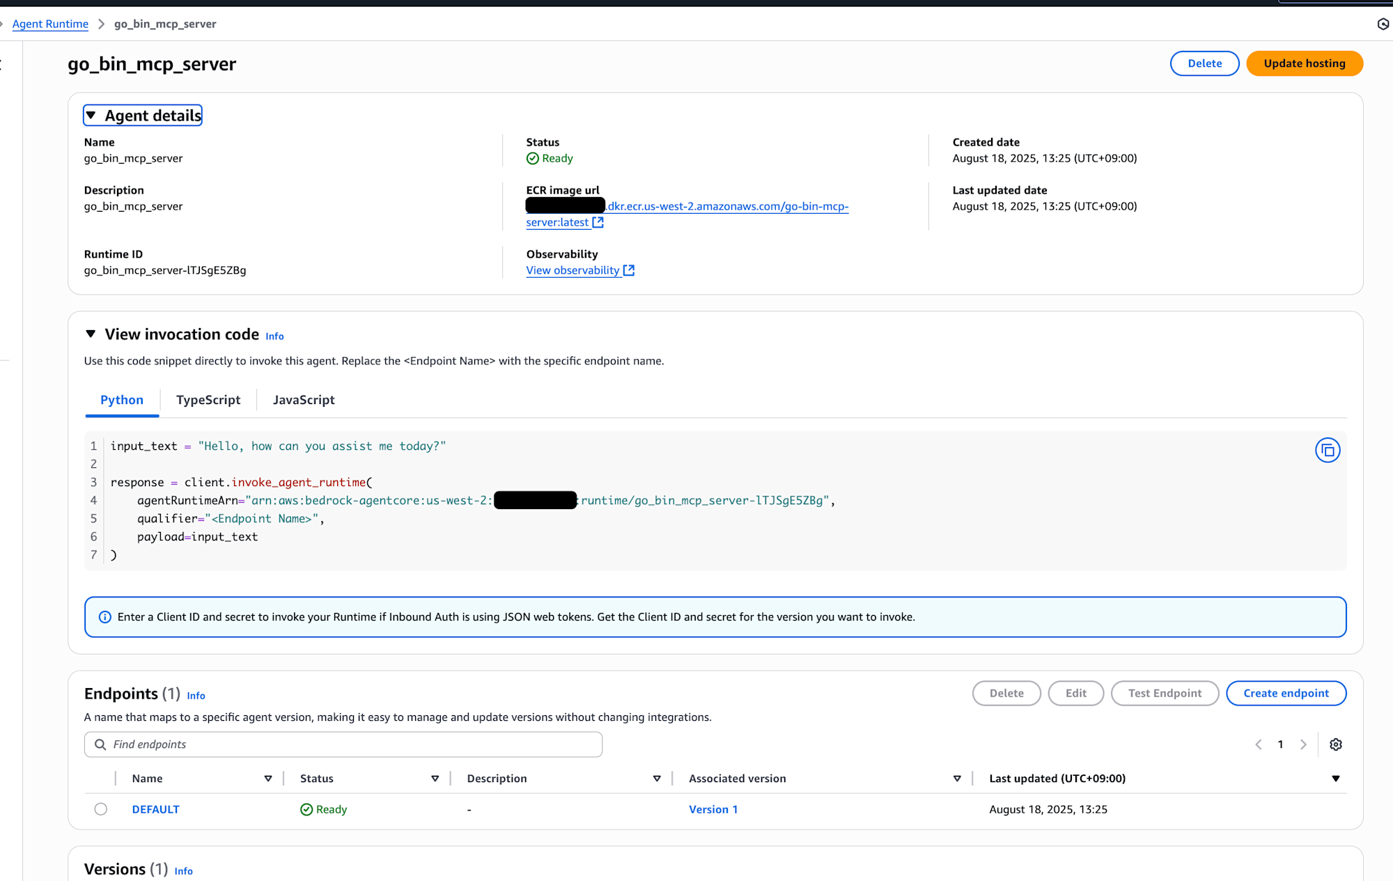Sort endpoints by Description column
1393x881 pixels.
pos(657,779)
